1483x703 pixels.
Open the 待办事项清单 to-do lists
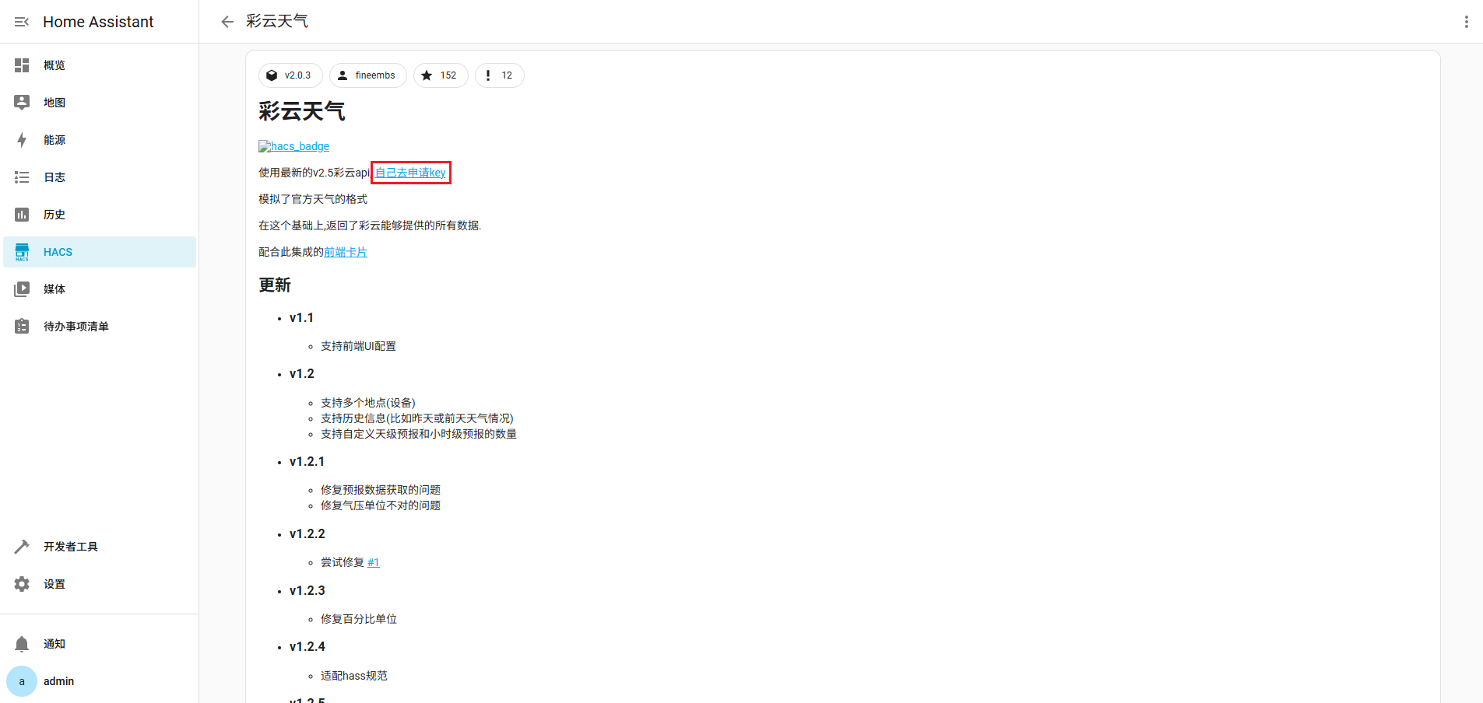(x=76, y=326)
